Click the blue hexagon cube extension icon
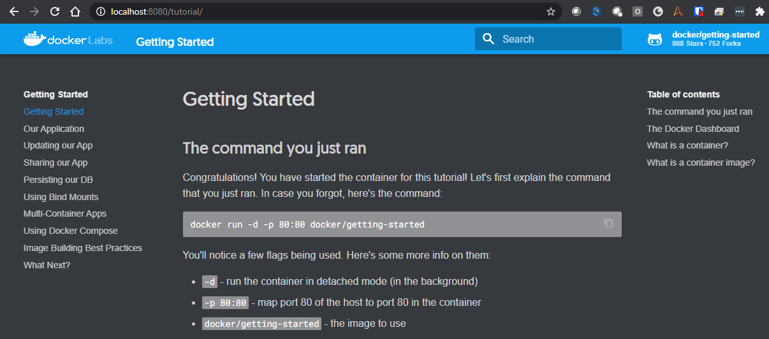Image resolution: width=769 pixels, height=339 pixels. (x=597, y=11)
